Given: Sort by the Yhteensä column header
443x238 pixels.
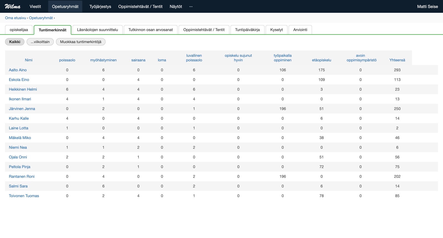Looking at the screenshot, I should point(397,60).
